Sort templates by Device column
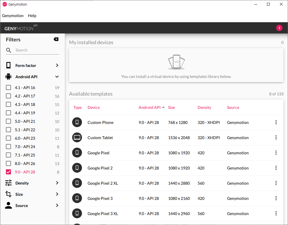The image size is (288, 225). coord(94,107)
